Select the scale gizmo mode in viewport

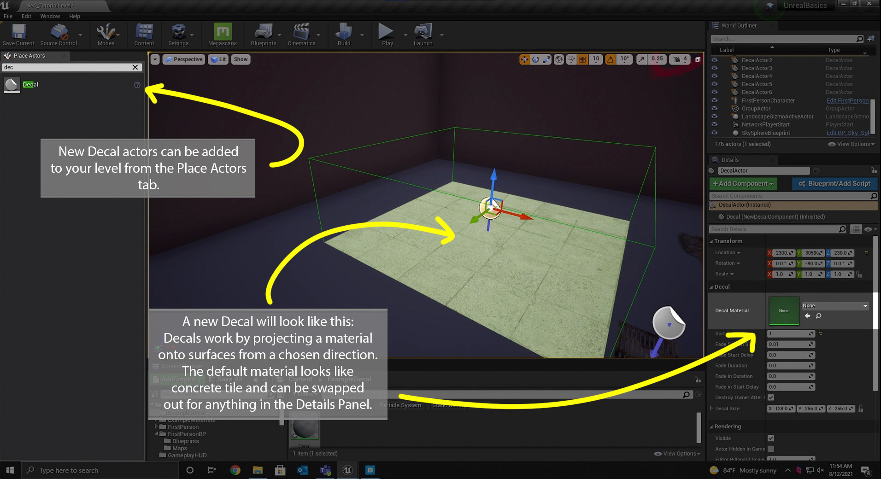(546, 59)
